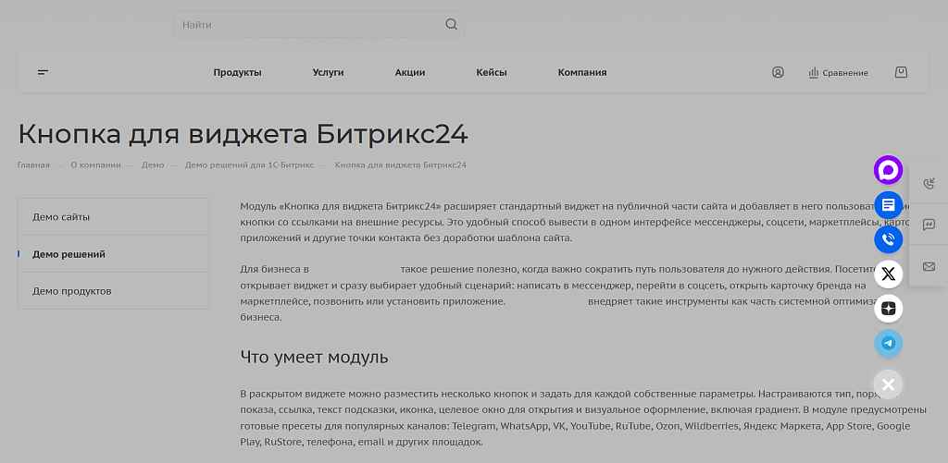Open the Сравнение comparison link
The width and height of the screenshot is (948, 463).
coord(838,73)
